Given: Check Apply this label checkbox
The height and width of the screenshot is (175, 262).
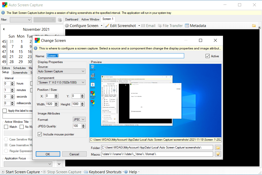Looking at the screenshot, I should point(5,111).
